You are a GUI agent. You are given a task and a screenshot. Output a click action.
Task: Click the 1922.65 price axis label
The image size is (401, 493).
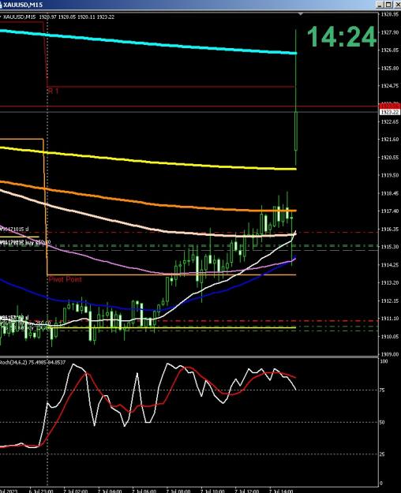[390, 122]
